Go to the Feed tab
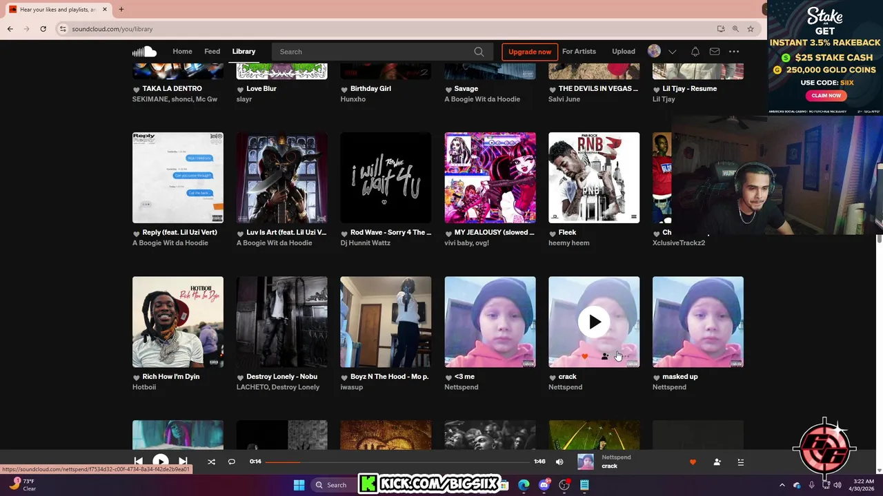This screenshot has height=496, width=883. (x=212, y=52)
